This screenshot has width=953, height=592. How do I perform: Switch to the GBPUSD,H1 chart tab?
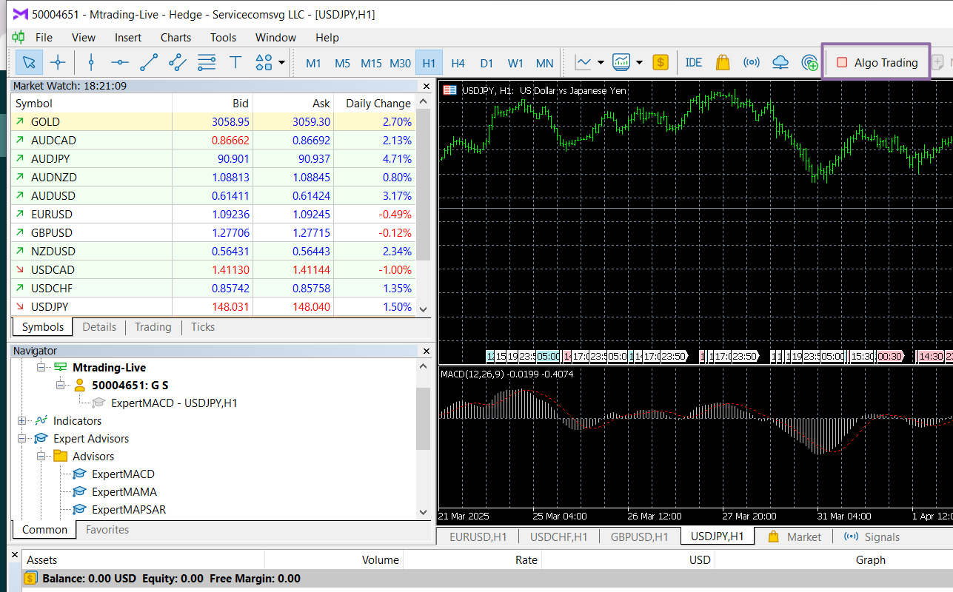pos(640,537)
